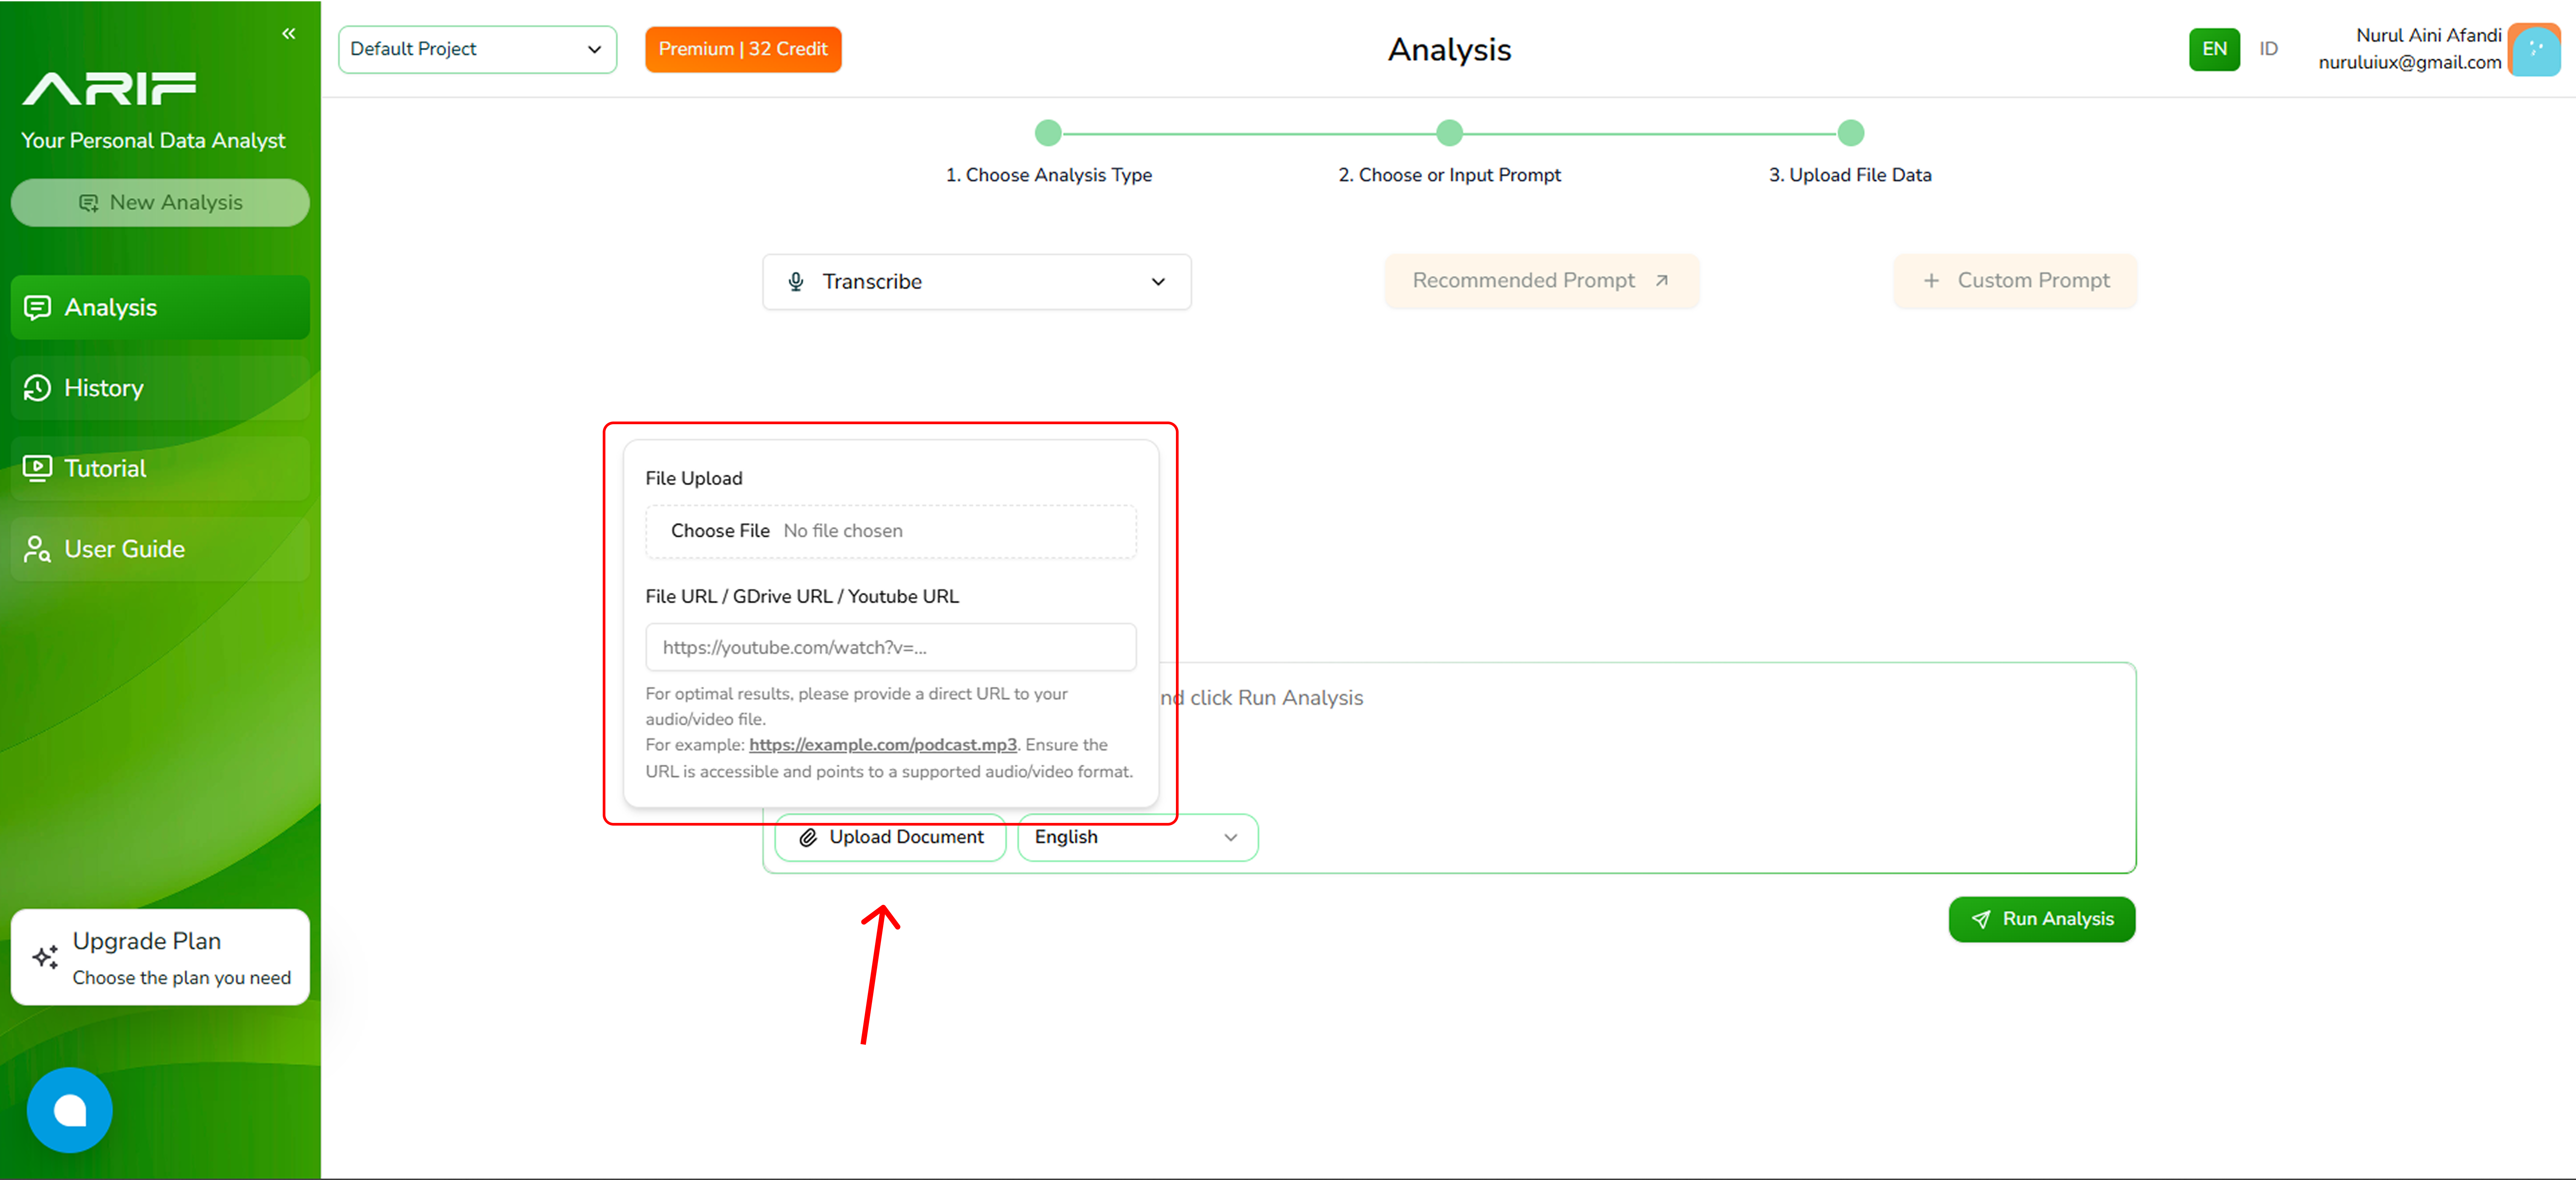Screen dimensions: 2576x1180
Task: Click the blue chat bubble icon
Action: [x=70, y=1110]
